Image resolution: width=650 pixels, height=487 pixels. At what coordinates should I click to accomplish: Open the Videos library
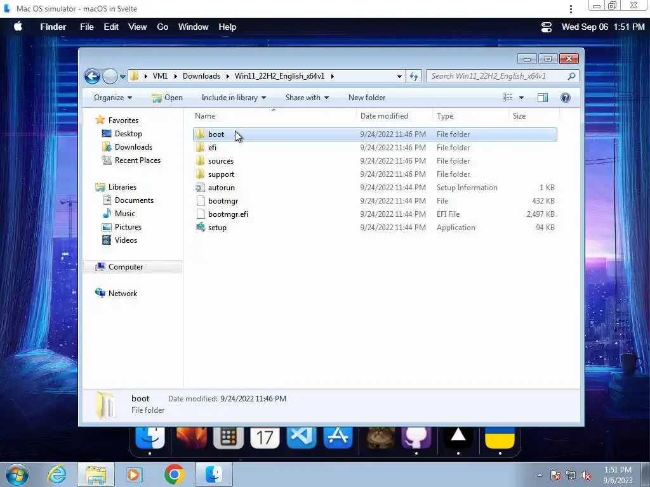(x=119, y=240)
